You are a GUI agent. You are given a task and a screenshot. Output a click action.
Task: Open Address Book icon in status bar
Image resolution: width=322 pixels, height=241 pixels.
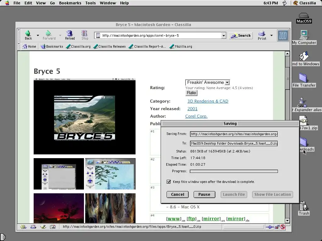53,227
